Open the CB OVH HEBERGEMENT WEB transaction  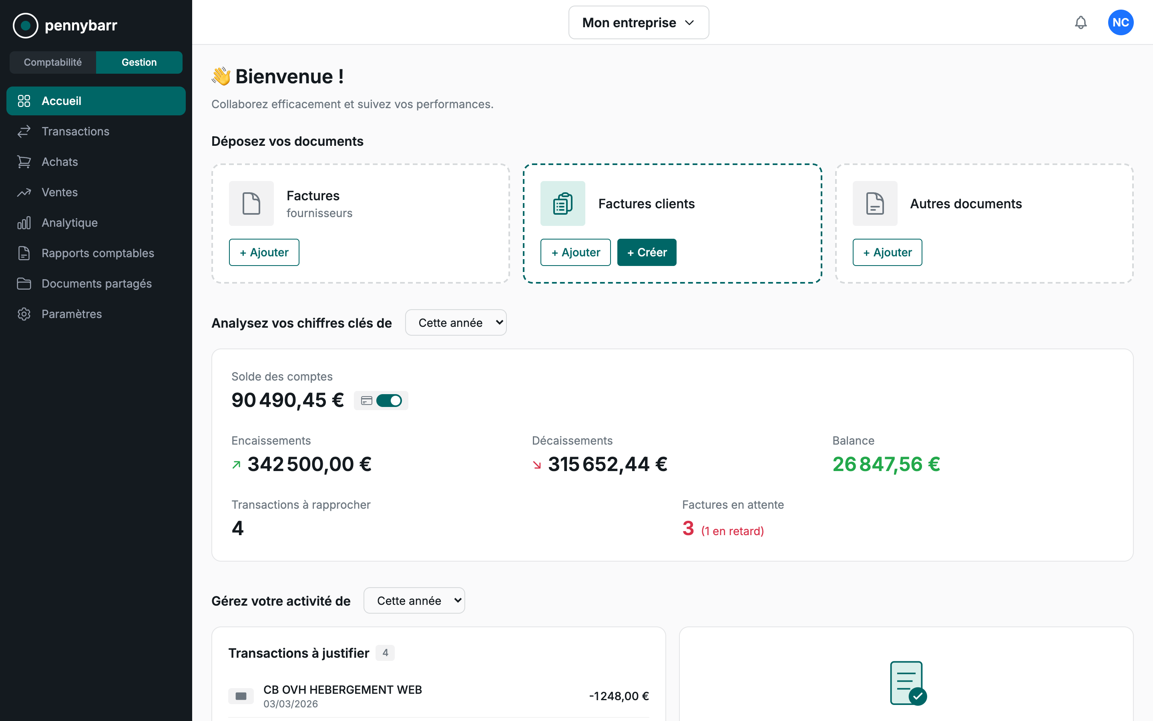pyautogui.click(x=343, y=690)
